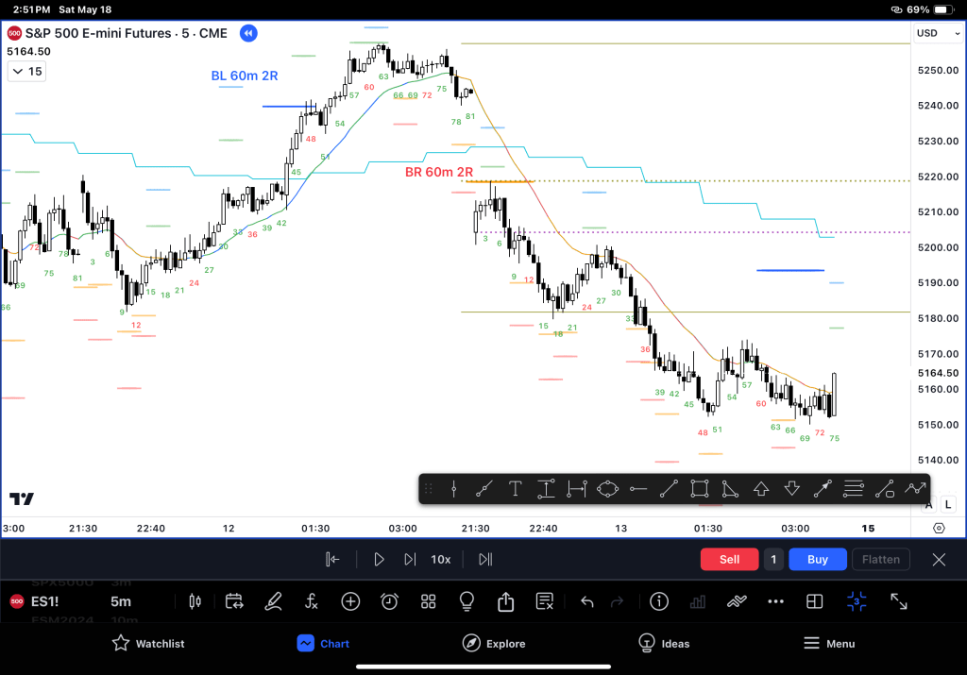Open the 10x replay speed selector

point(441,559)
